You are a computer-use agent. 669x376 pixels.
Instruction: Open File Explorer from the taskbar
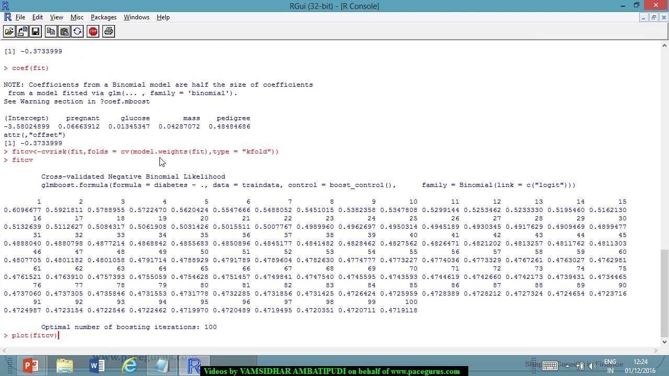click(64, 366)
